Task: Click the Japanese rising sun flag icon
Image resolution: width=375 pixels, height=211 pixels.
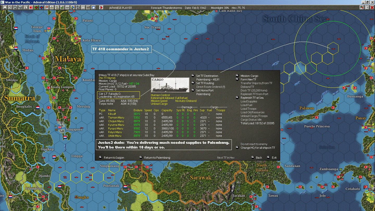Action: pyautogui.click(x=31, y=8)
